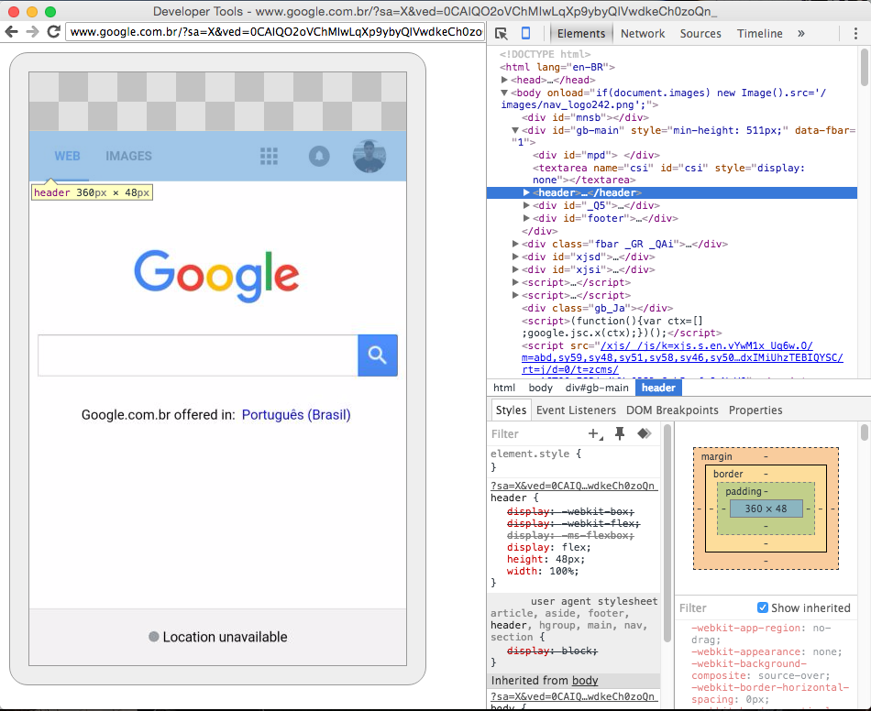The image size is (871, 711).
Task: Open DevTools three-dot settings menu
Action: (855, 33)
